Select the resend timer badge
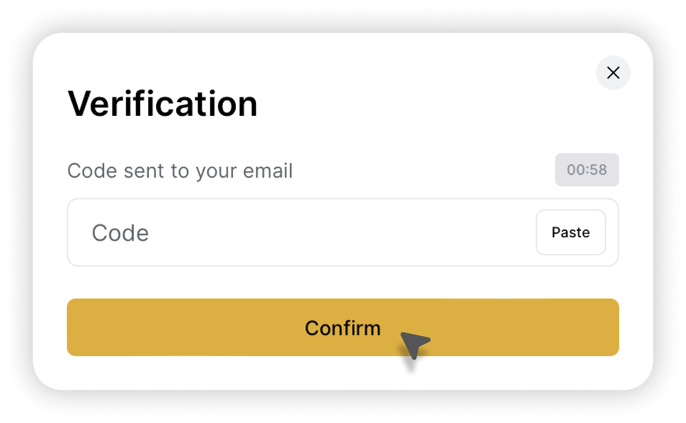The image size is (686, 423). pyautogui.click(x=587, y=170)
